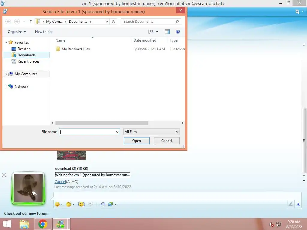Open network tray icon
The width and height of the screenshot is (307, 230).
279,224
